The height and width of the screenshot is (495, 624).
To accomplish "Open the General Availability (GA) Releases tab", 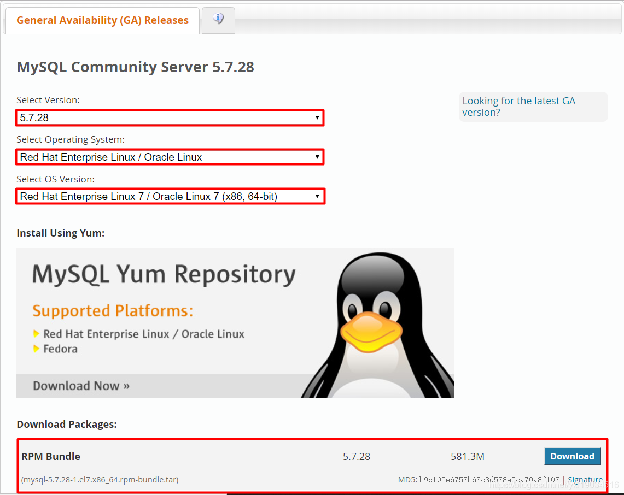I will click(x=102, y=21).
